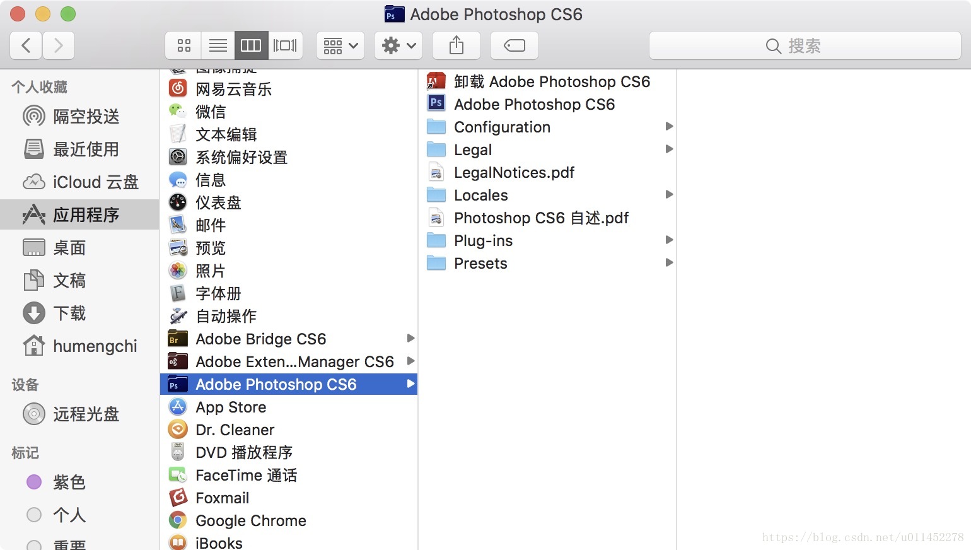Select System Preferences (系统偏好设置)
Viewport: 971px width, 550px height.
289,157
